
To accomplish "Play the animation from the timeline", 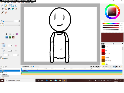I will 94,67.
